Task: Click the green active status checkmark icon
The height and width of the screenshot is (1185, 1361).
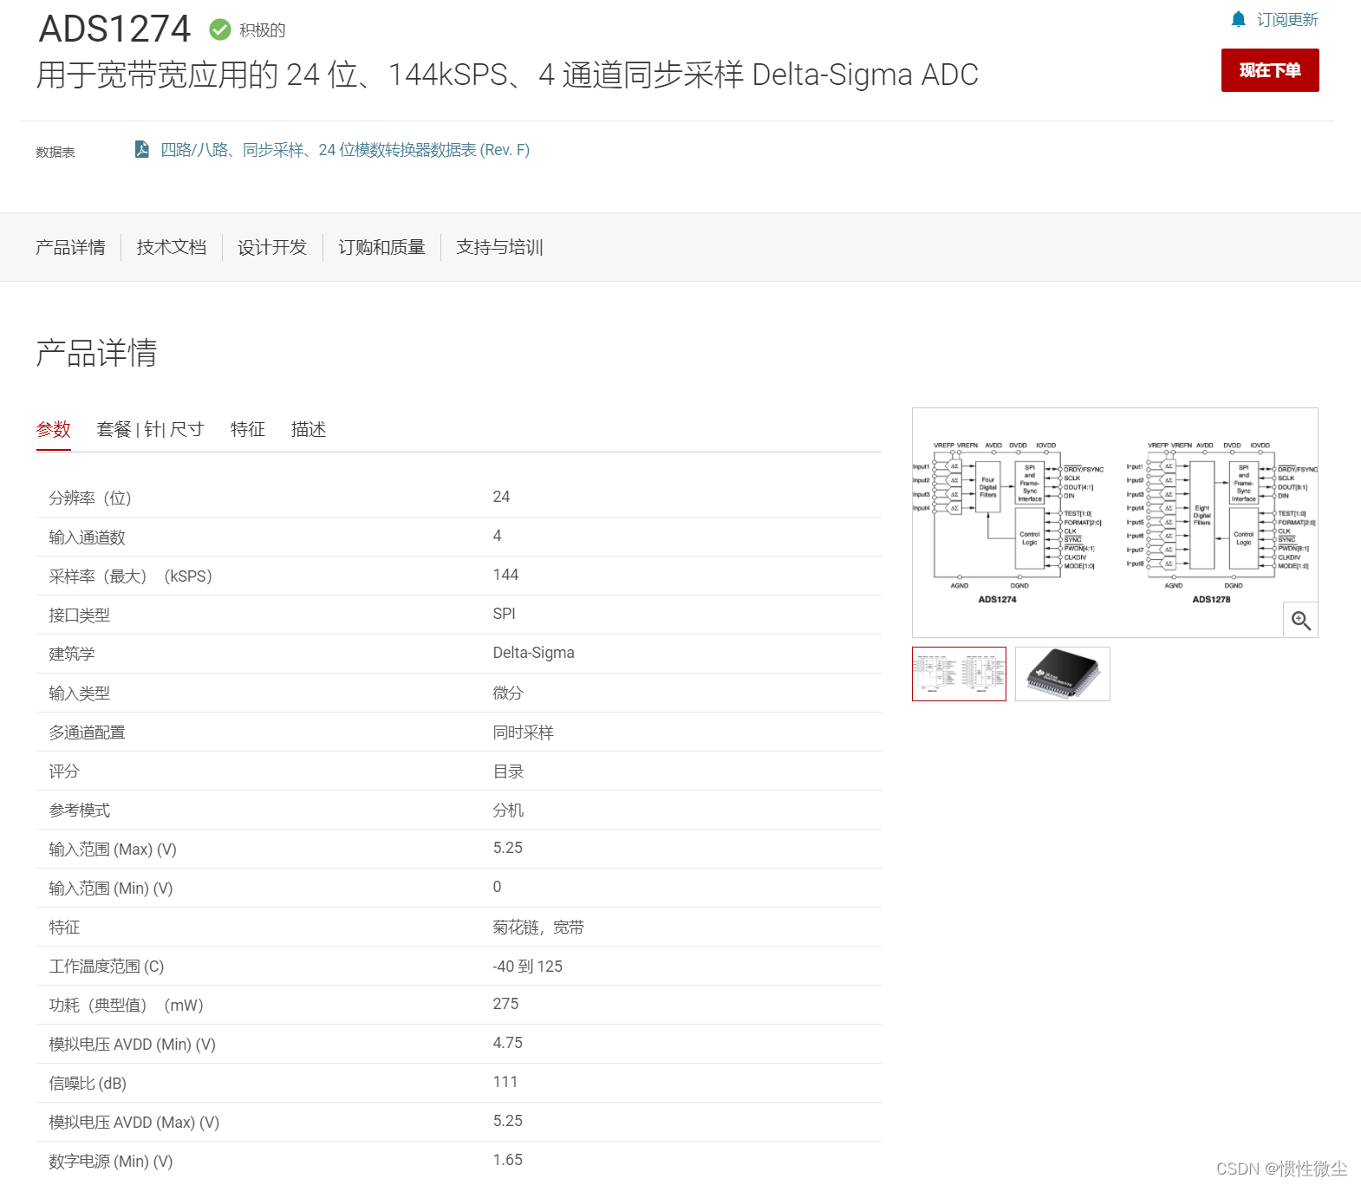Action: [220, 29]
